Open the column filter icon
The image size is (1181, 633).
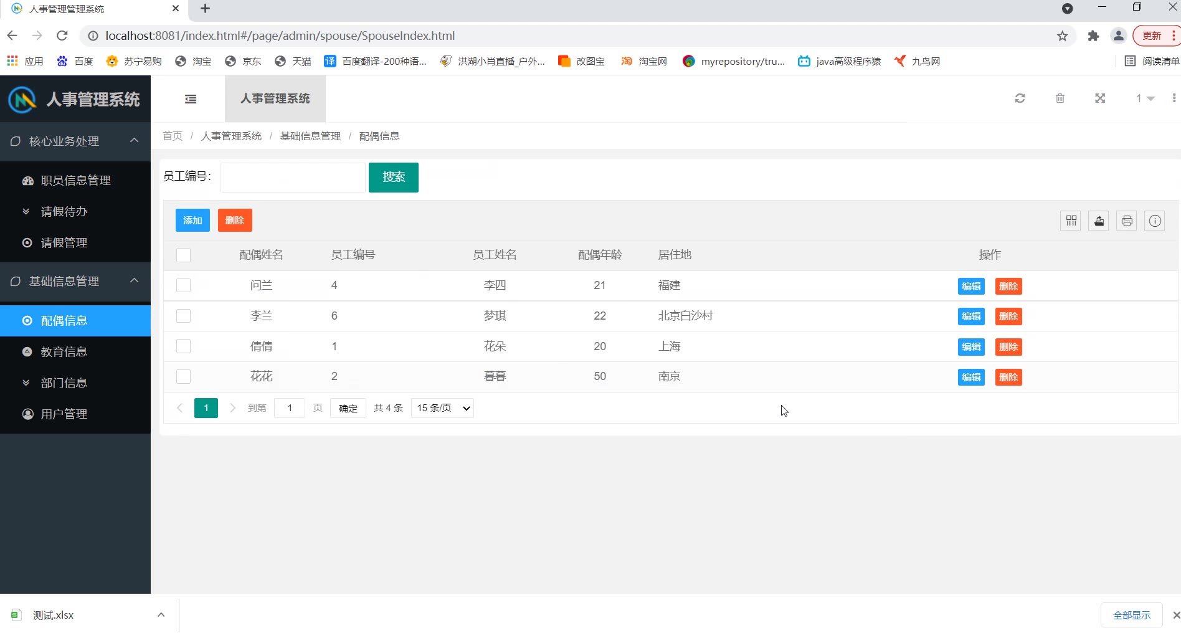pyautogui.click(x=1071, y=221)
